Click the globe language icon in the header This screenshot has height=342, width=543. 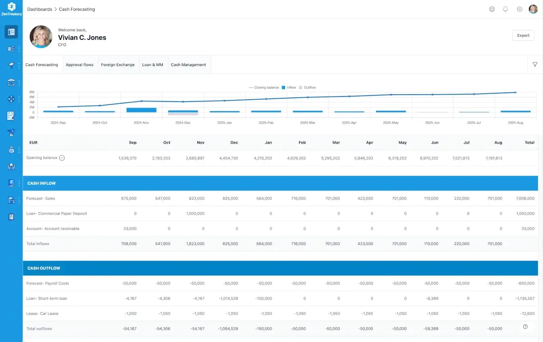point(492,9)
